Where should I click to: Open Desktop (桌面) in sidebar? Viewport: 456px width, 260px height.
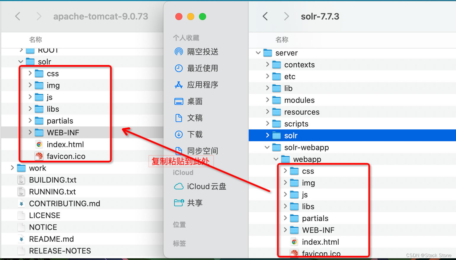pos(189,101)
